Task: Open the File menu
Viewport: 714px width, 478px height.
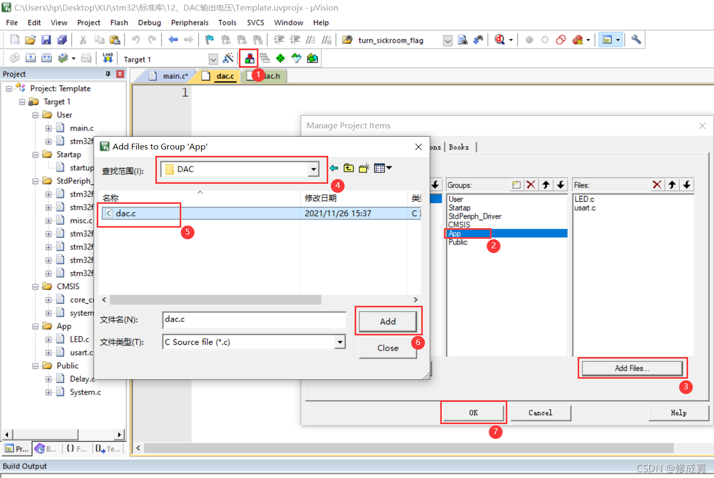Action: pos(12,23)
